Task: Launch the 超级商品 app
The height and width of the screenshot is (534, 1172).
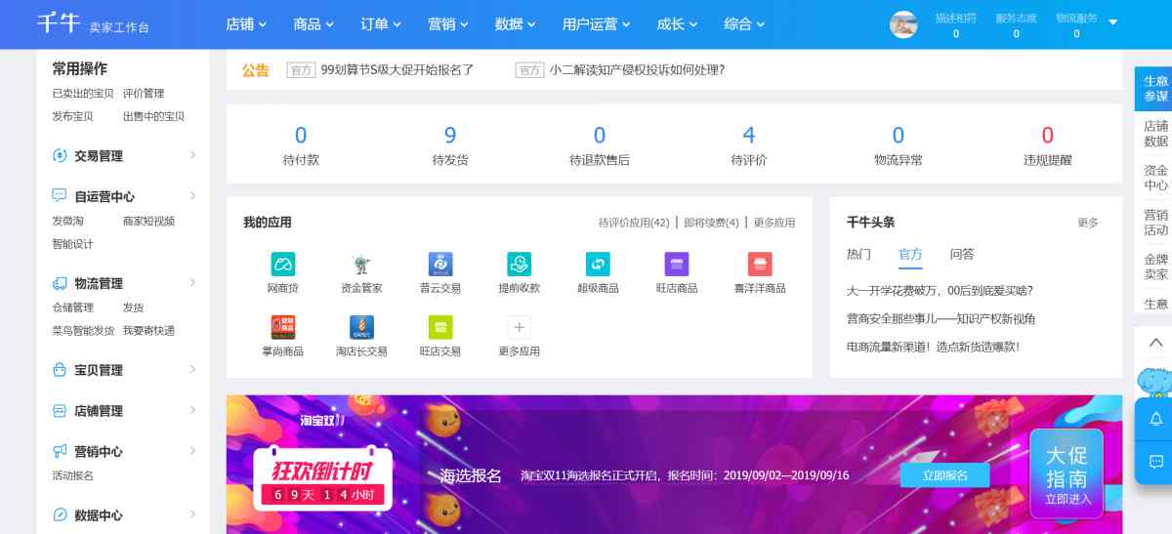Action: [598, 264]
